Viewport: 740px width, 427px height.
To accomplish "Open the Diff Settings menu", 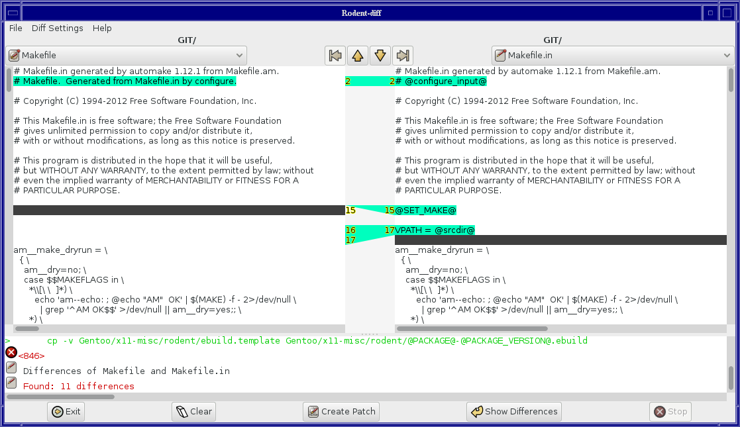I will click(58, 28).
